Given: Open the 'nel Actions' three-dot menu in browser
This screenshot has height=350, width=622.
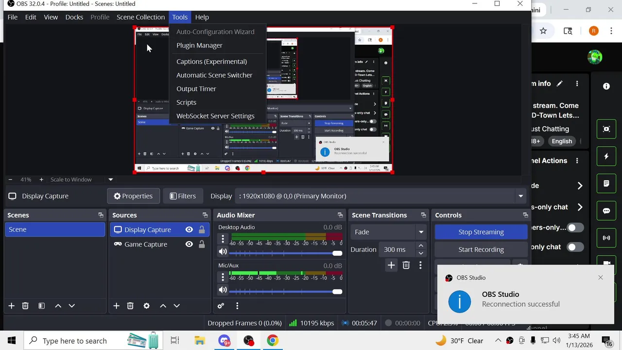Looking at the screenshot, I should (x=577, y=161).
